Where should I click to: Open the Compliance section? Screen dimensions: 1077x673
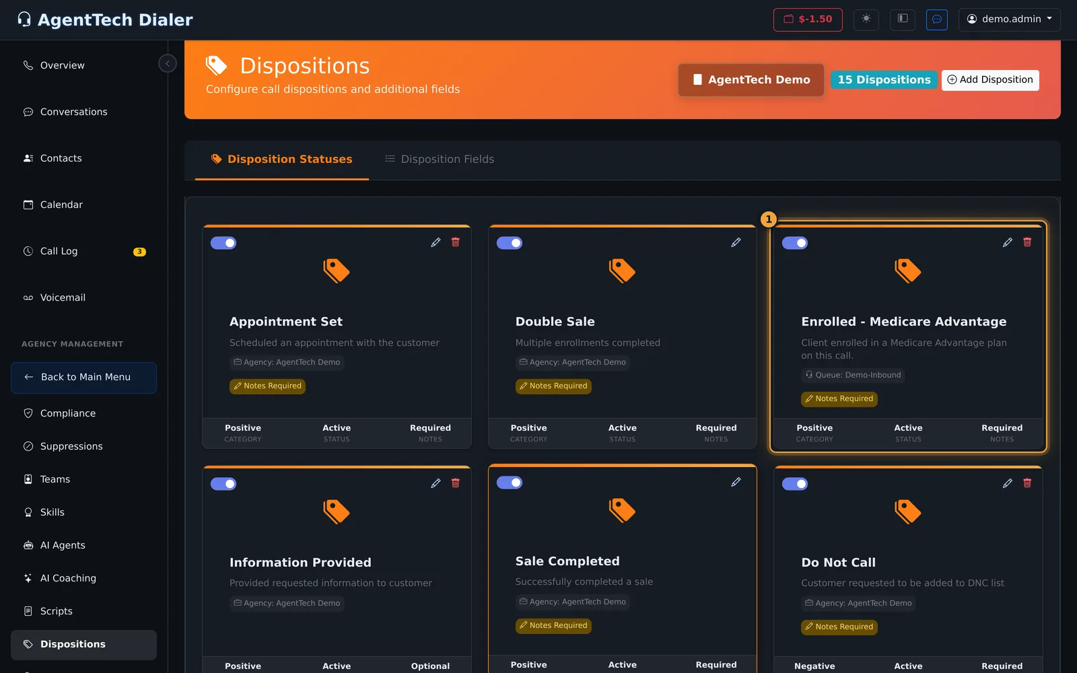coord(83,413)
